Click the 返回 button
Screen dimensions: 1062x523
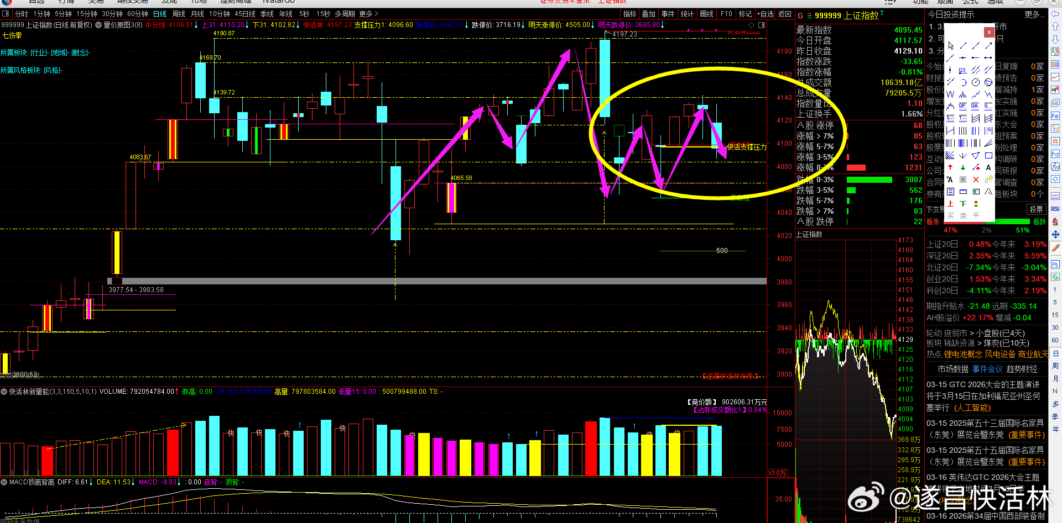tap(784, 14)
